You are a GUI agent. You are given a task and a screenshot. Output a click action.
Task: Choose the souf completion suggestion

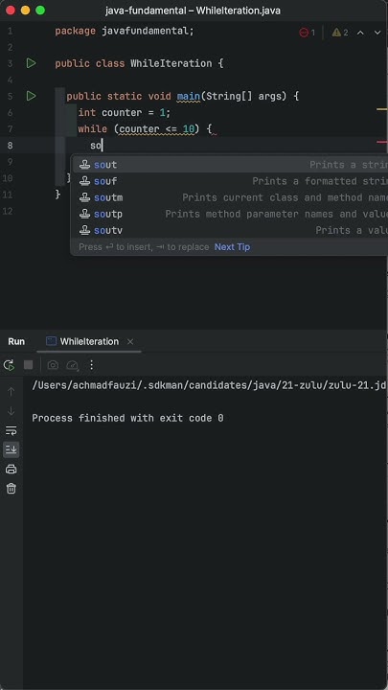coord(229,181)
